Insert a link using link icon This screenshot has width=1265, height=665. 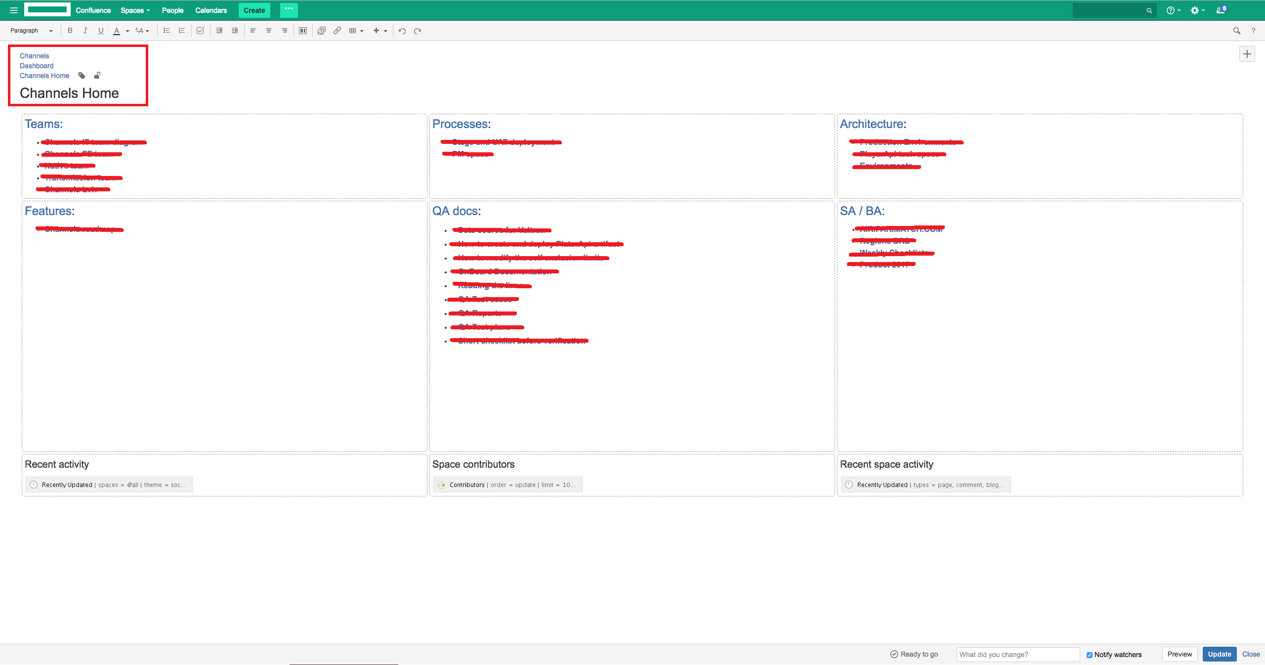337,31
